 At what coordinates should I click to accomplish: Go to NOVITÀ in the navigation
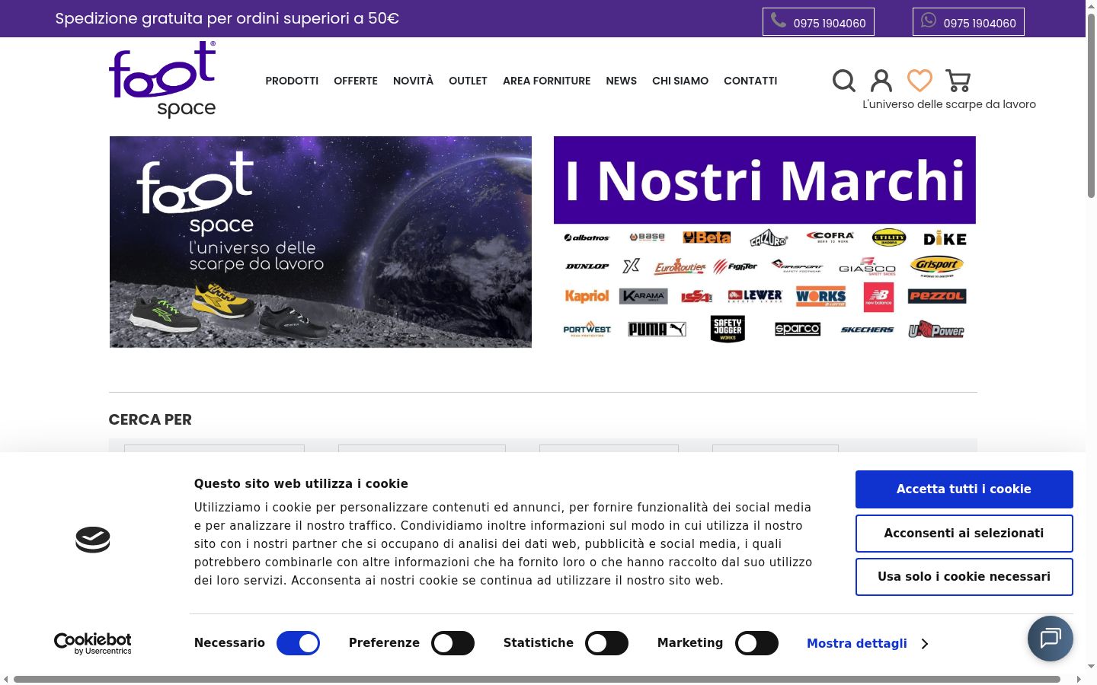(x=413, y=81)
